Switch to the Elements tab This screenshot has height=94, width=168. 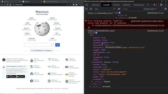tap(96, 5)
